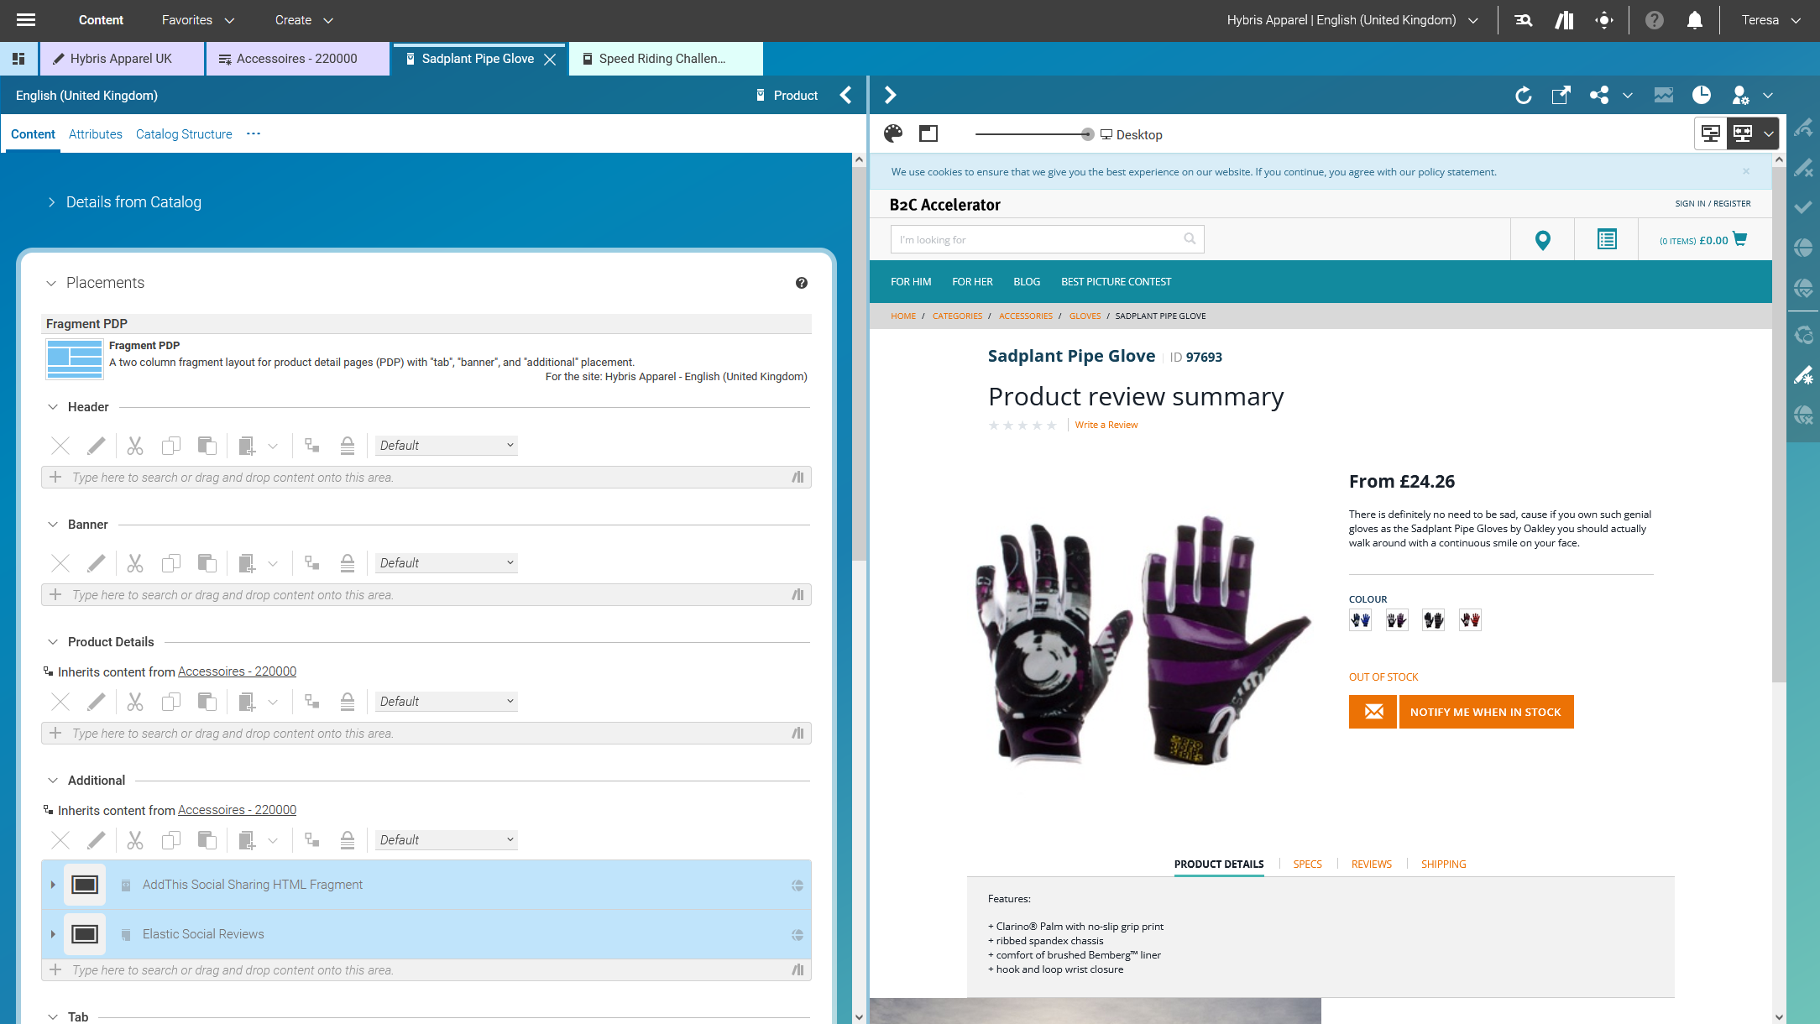
Task: Open the SPECS tab in the product preview
Action: click(1307, 864)
